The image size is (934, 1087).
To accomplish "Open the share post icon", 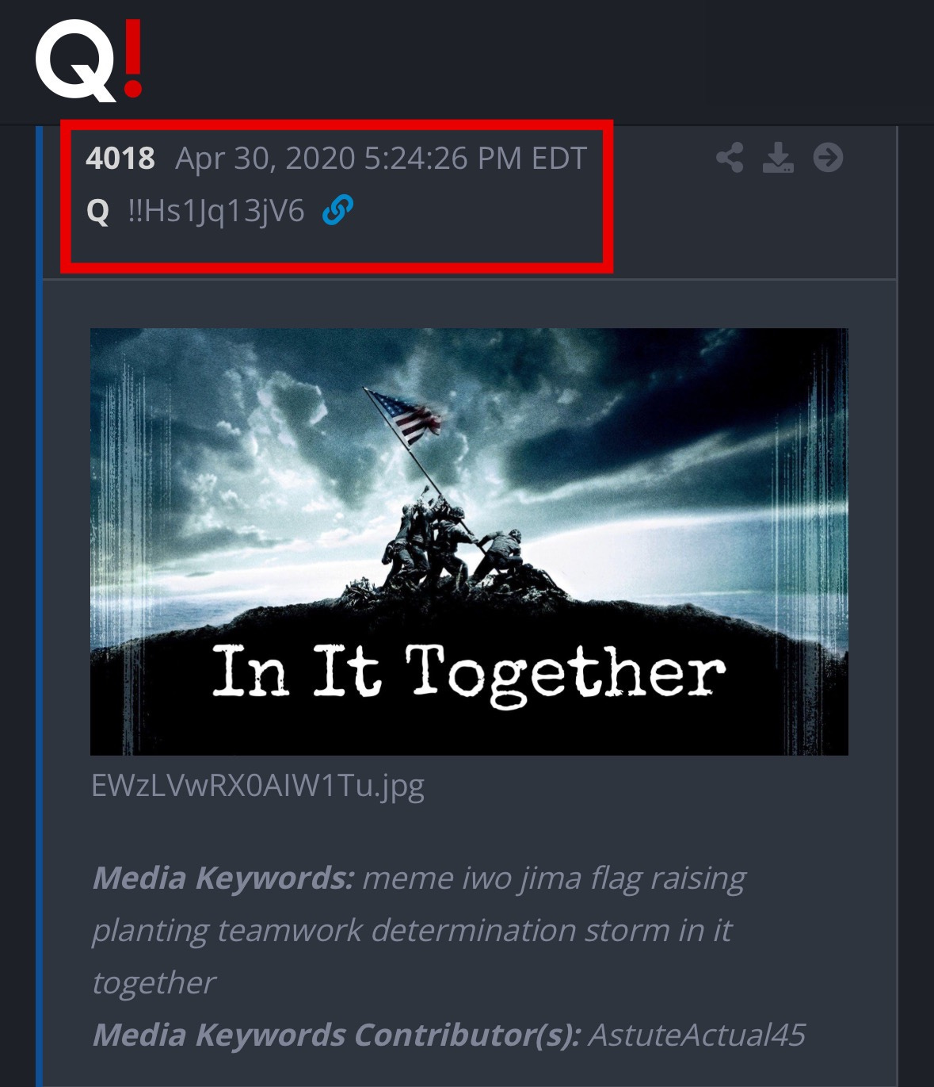I will (x=730, y=158).
